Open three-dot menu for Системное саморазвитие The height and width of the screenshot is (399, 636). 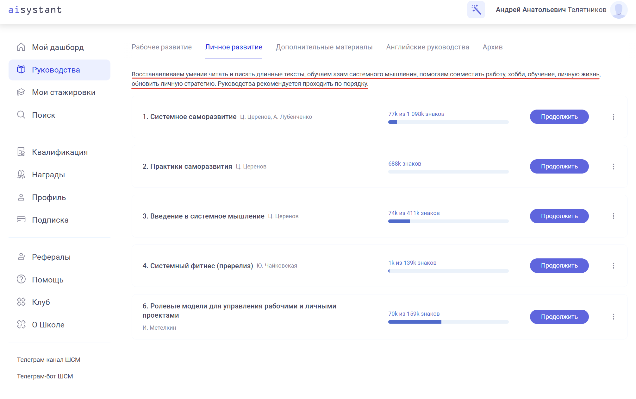click(x=613, y=117)
